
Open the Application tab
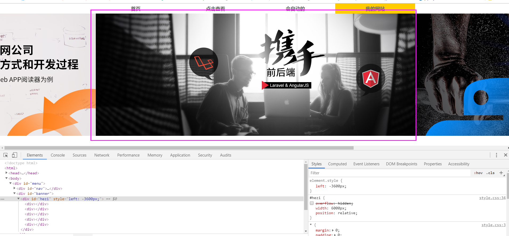180,155
